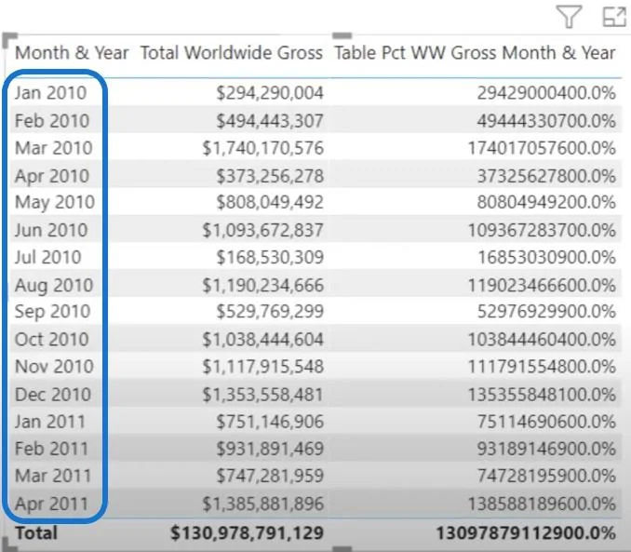Image resolution: width=631 pixels, height=552 pixels.
Task: Click gross value $751,146,906
Action: [x=270, y=422]
